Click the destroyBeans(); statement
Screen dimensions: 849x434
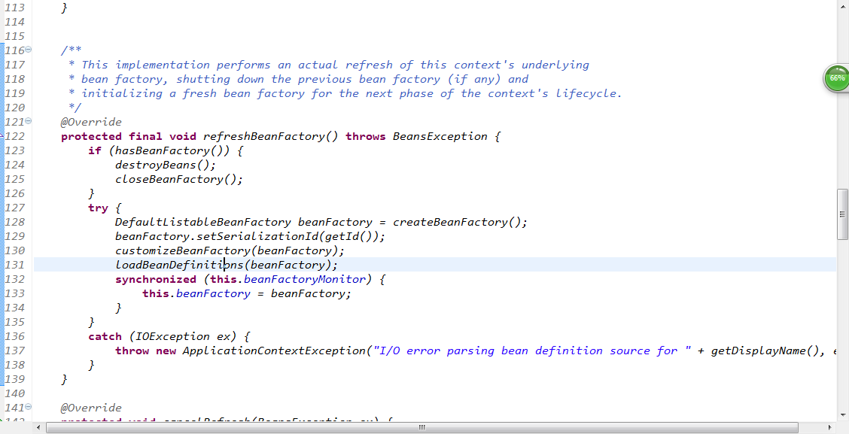(165, 165)
